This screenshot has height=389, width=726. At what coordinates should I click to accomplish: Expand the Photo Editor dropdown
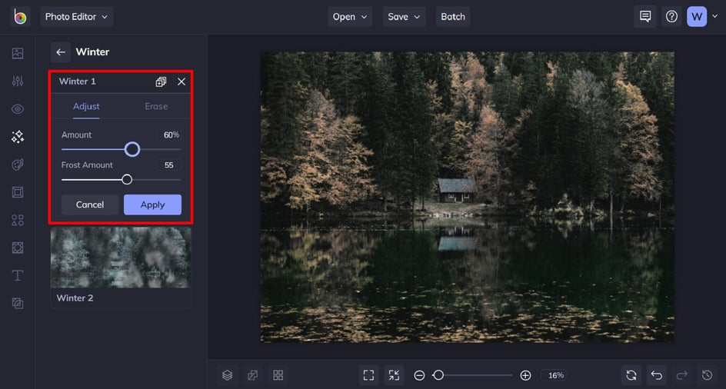pos(76,17)
